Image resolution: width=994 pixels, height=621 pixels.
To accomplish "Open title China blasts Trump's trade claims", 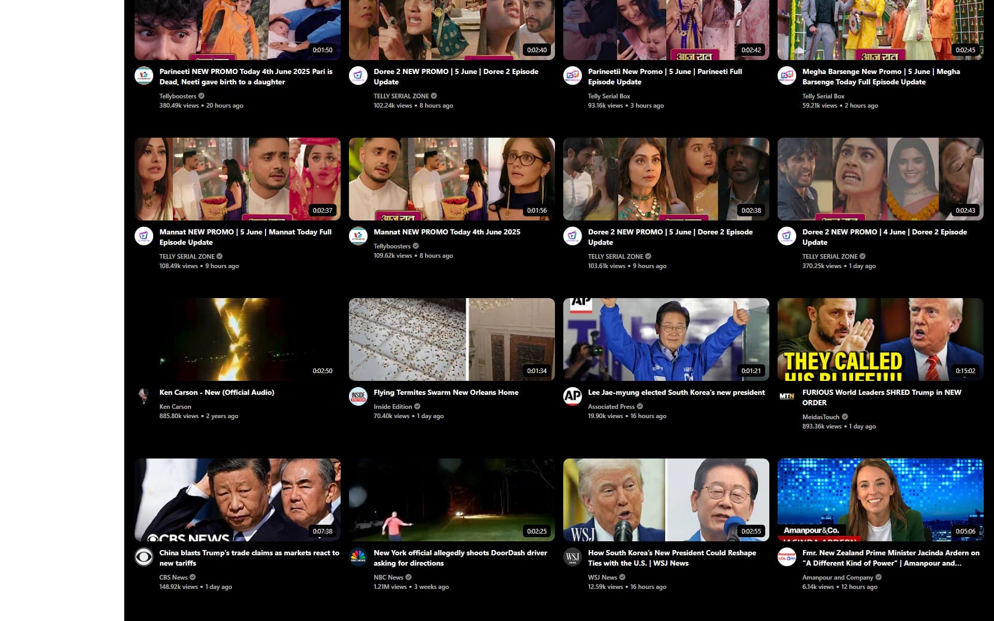I will click(x=249, y=558).
